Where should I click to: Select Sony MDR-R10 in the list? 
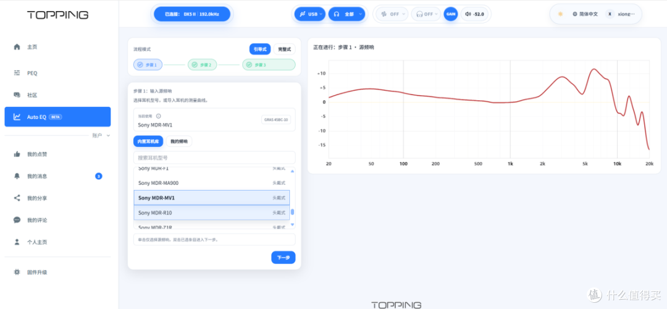coord(211,213)
